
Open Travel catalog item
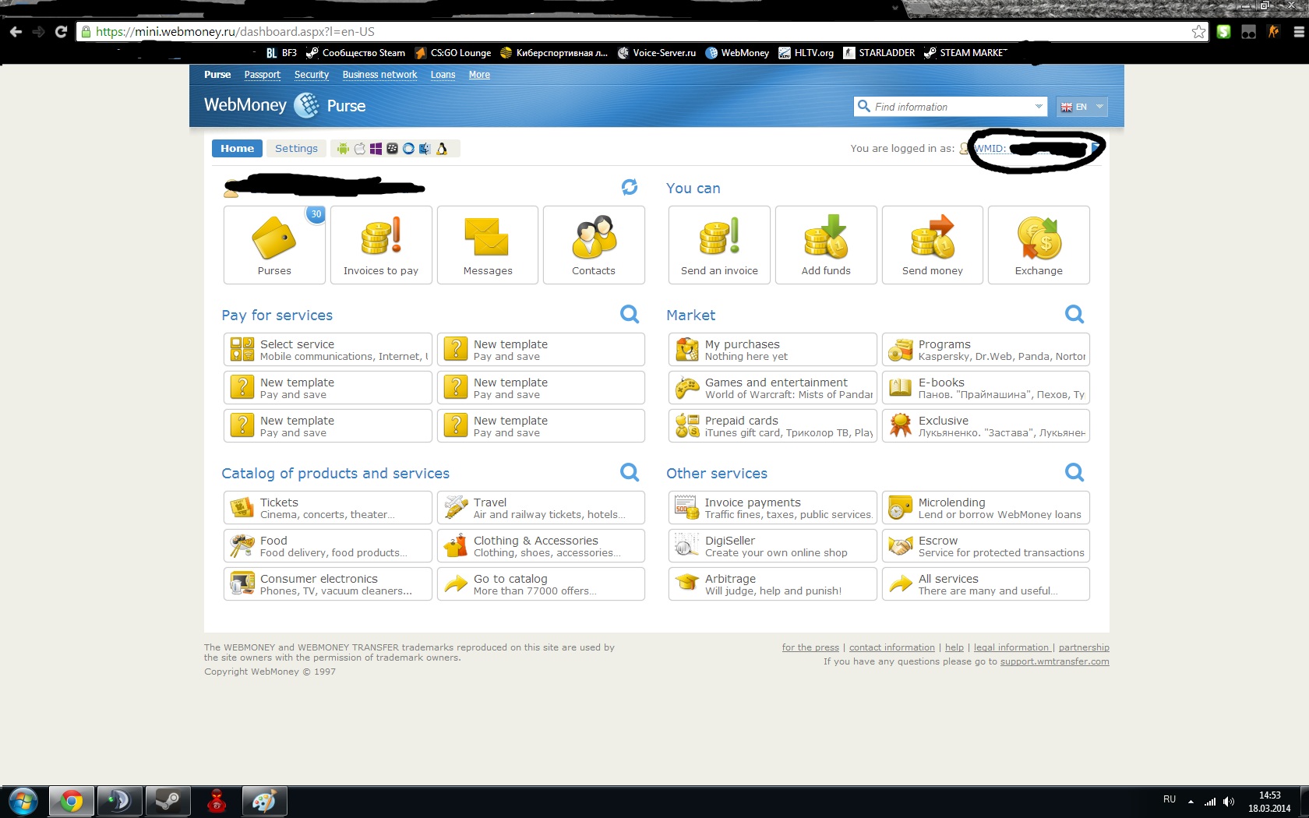click(541, 507)
